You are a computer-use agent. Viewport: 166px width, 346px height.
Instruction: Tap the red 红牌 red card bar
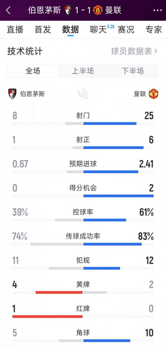click(48, 317)
